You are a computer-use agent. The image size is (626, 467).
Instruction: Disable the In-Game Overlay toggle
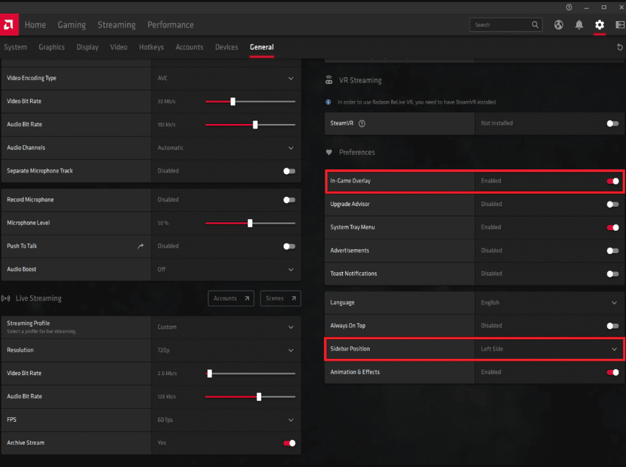[612, 181]
